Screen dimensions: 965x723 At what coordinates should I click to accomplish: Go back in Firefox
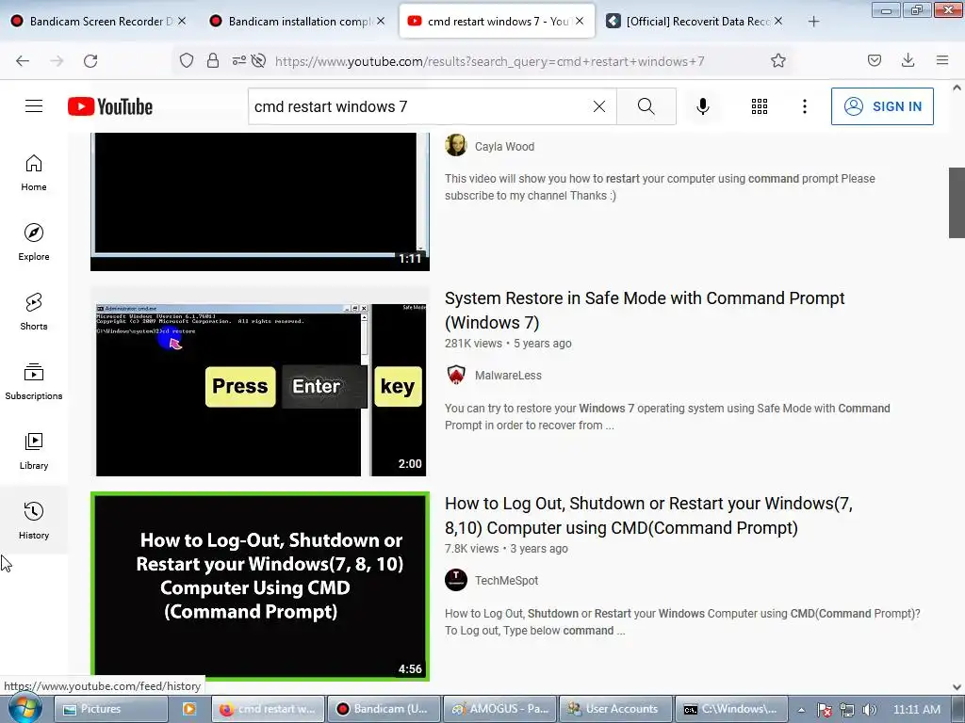tap(23, 61)
